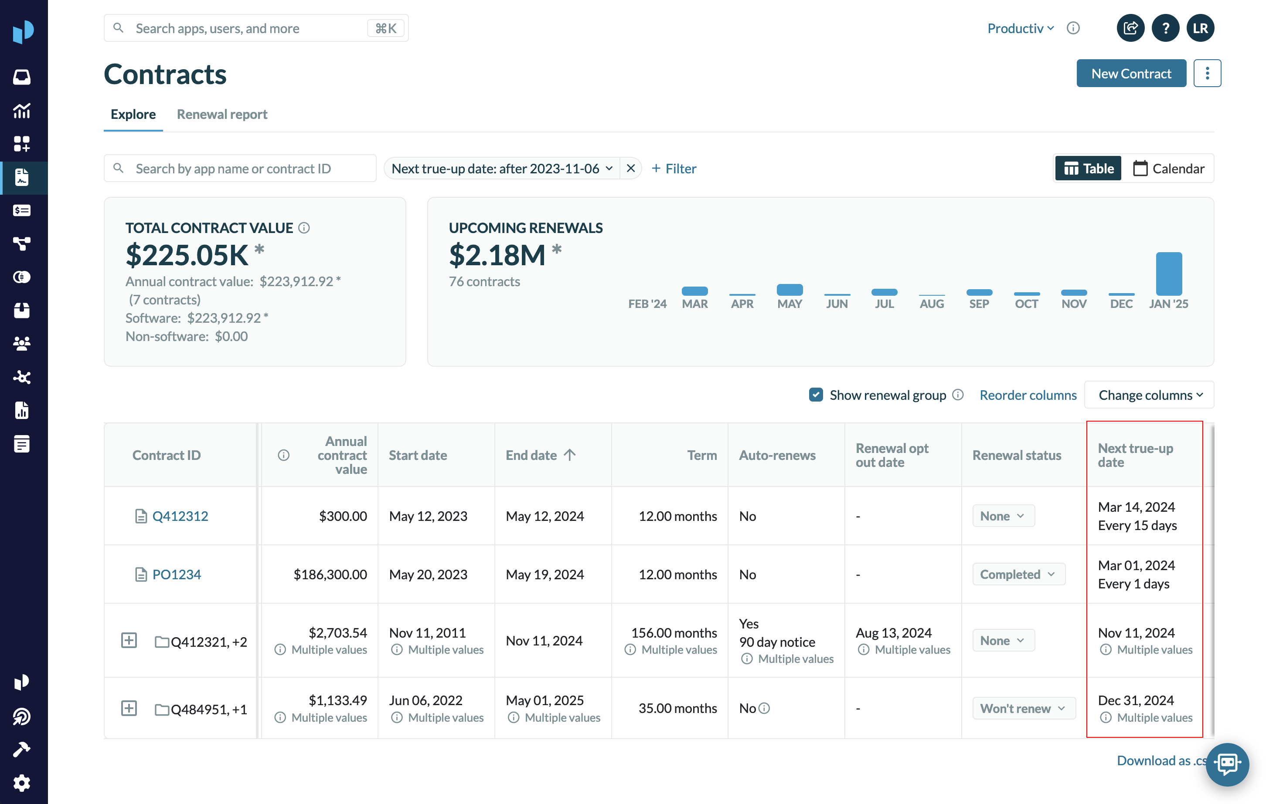Open the three-dot more options menu
Image resolution: width=1266 pixels, height=804 pixels.
coord(1207,74)
